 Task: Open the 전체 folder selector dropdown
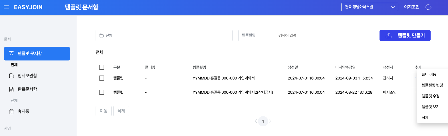pos(164,35)
